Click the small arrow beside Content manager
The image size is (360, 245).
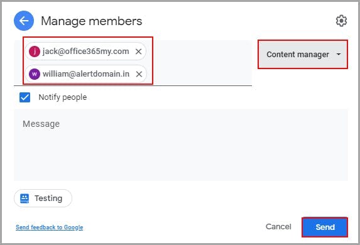(x=339, y=54)
